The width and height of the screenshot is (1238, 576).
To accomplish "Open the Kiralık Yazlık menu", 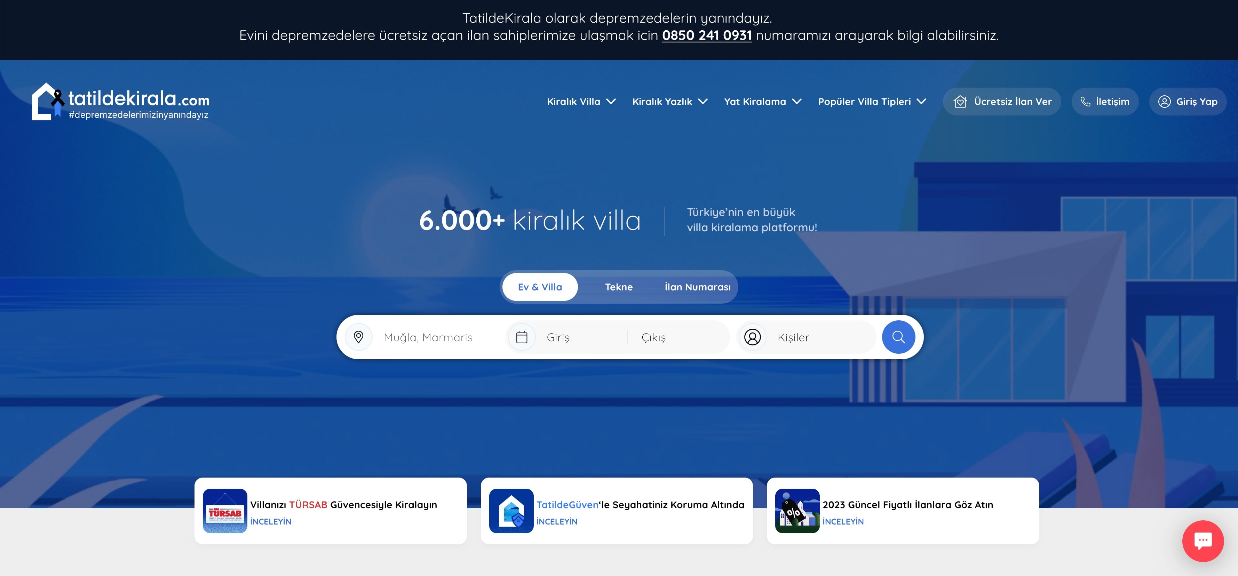I will coord(670,101).
